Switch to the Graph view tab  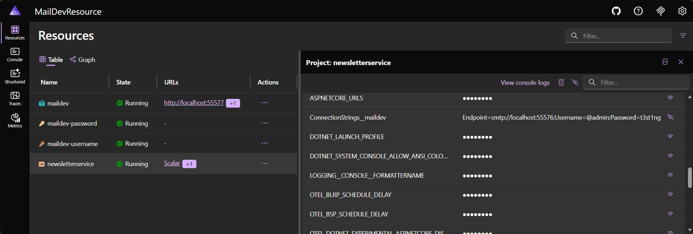click(82, 59)
